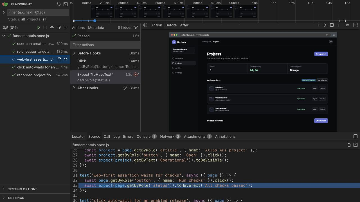Select the 'role locator targets' test
This screenshot has height=202, width=360.
35,51
